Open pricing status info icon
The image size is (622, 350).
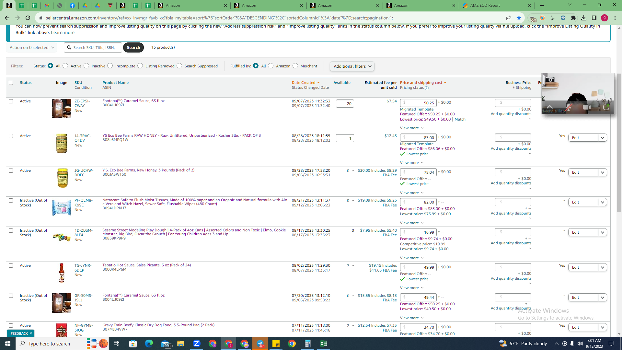tap(427, 88)
